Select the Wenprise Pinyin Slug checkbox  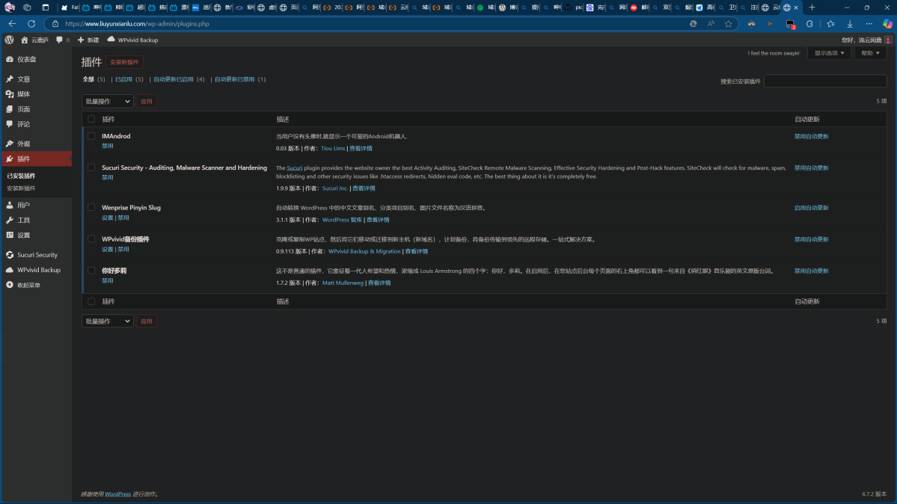pos(91,208)
